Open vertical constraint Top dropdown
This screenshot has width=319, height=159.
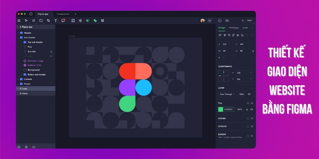[244, 79]
